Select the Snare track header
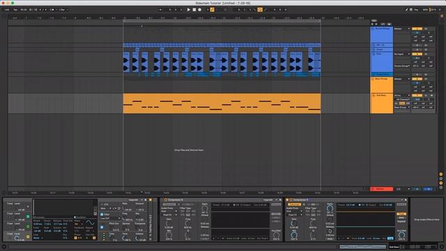 pos(382,50)
